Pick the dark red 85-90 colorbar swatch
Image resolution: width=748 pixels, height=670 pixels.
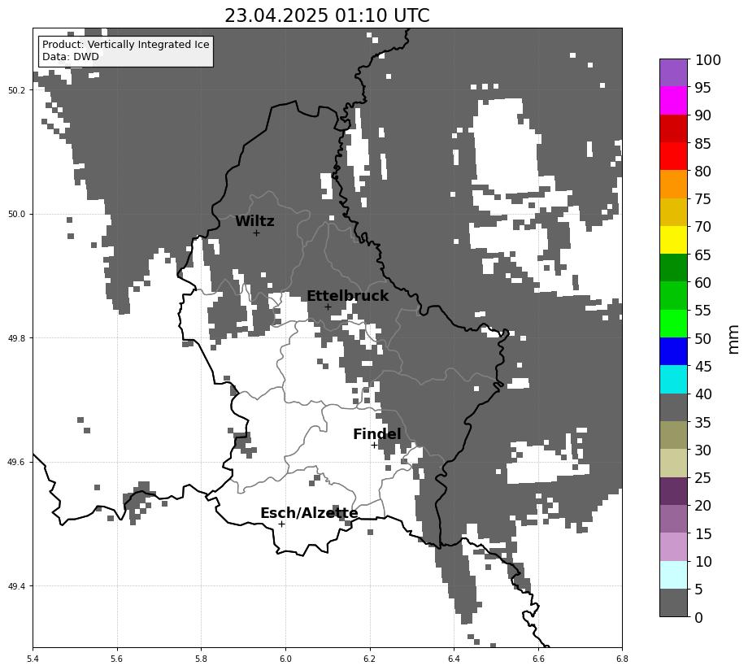click(673, 128)
